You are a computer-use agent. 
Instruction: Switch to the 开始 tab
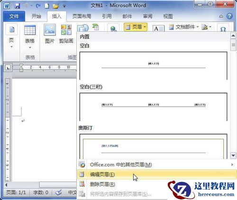(36, 16)
